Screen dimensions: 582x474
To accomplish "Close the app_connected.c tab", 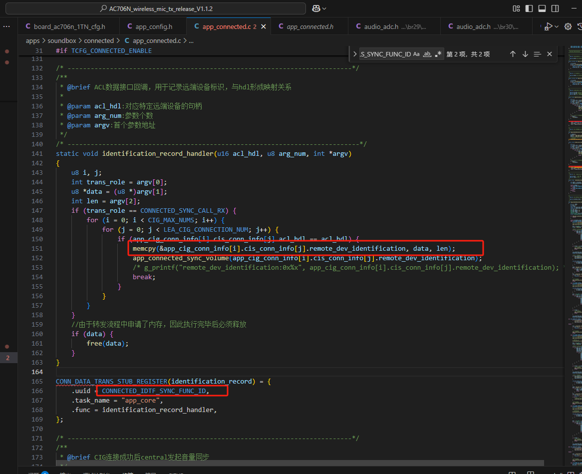I will [x=264, y=27].
